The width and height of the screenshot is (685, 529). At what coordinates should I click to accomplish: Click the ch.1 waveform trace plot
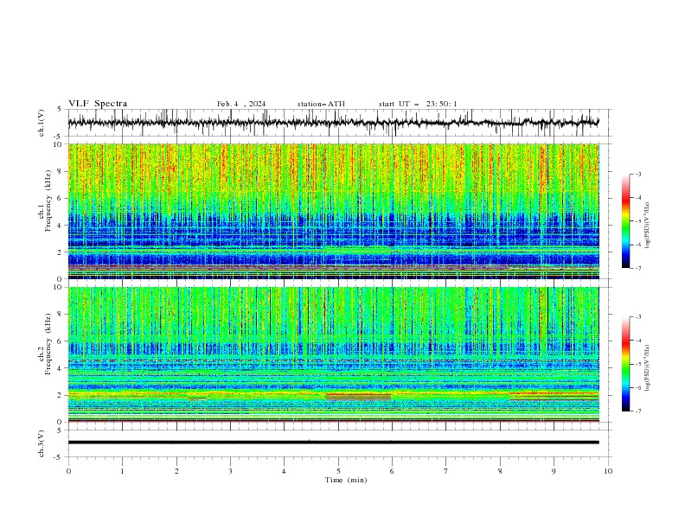coord(334,123)
